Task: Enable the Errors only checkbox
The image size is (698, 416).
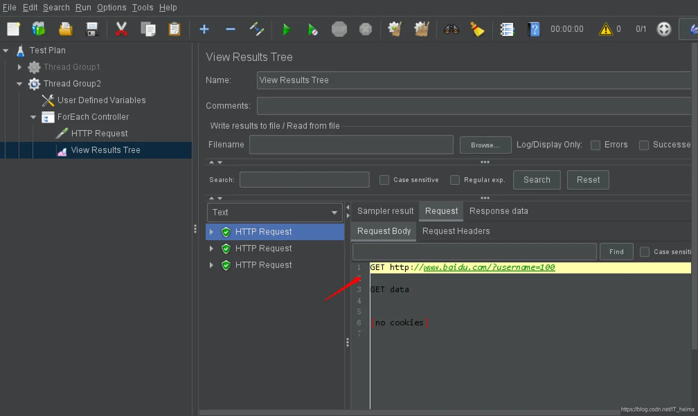Action: pyautogui.click(x=595, y=145)
